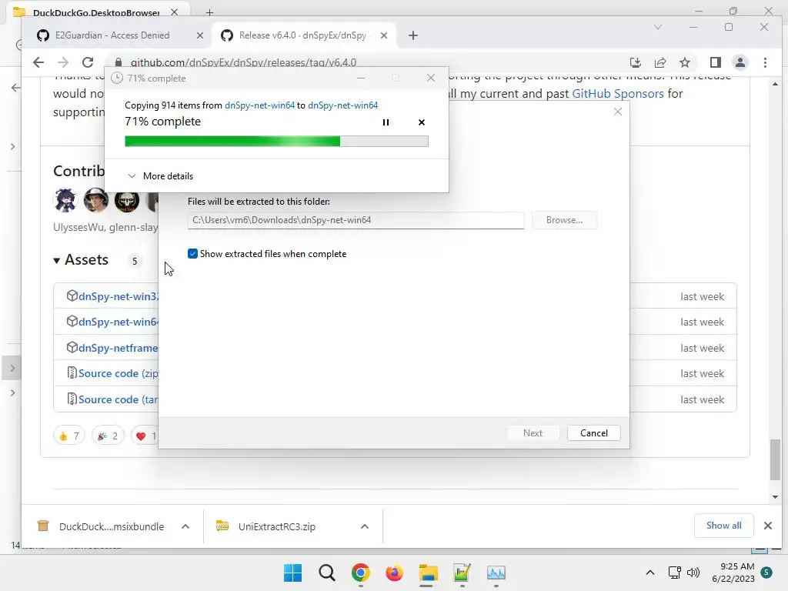Close the downloads bar
The height and width of the screenshot is (591, 788).
click(x=767, y=526)
